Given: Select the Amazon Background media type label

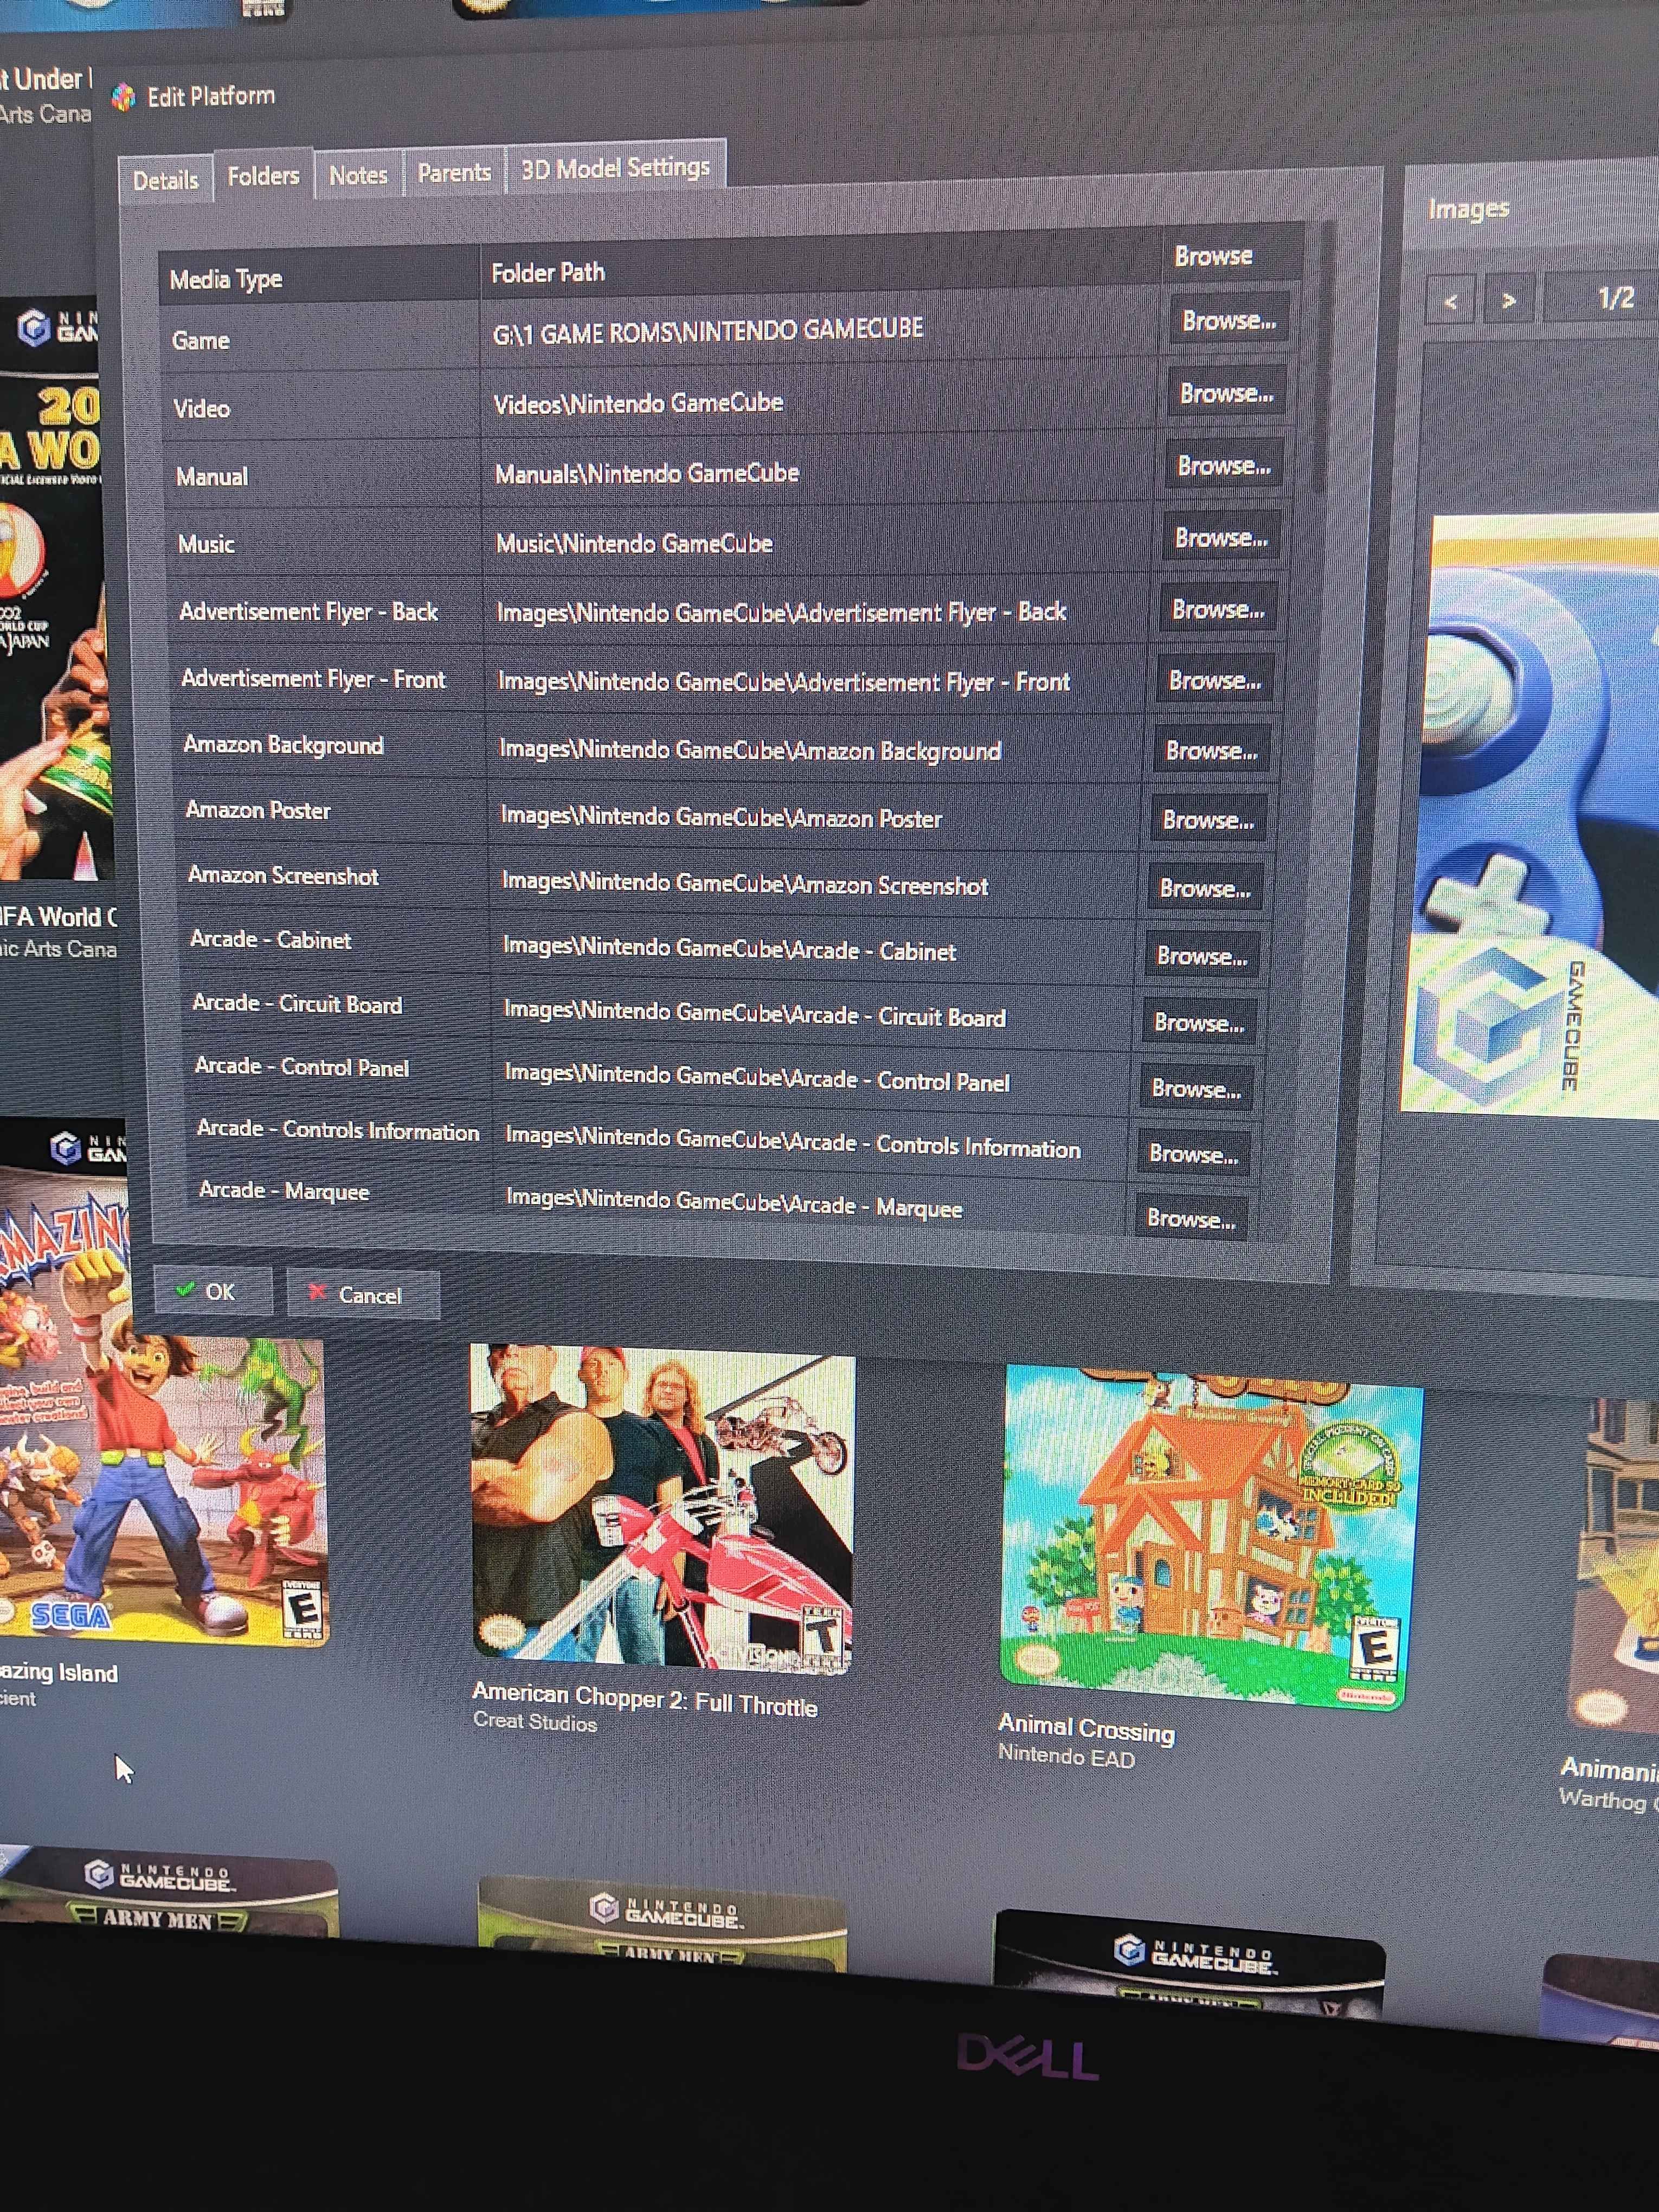Looking at the screenshot, I should pyautogui.click(x=283, y=745).
